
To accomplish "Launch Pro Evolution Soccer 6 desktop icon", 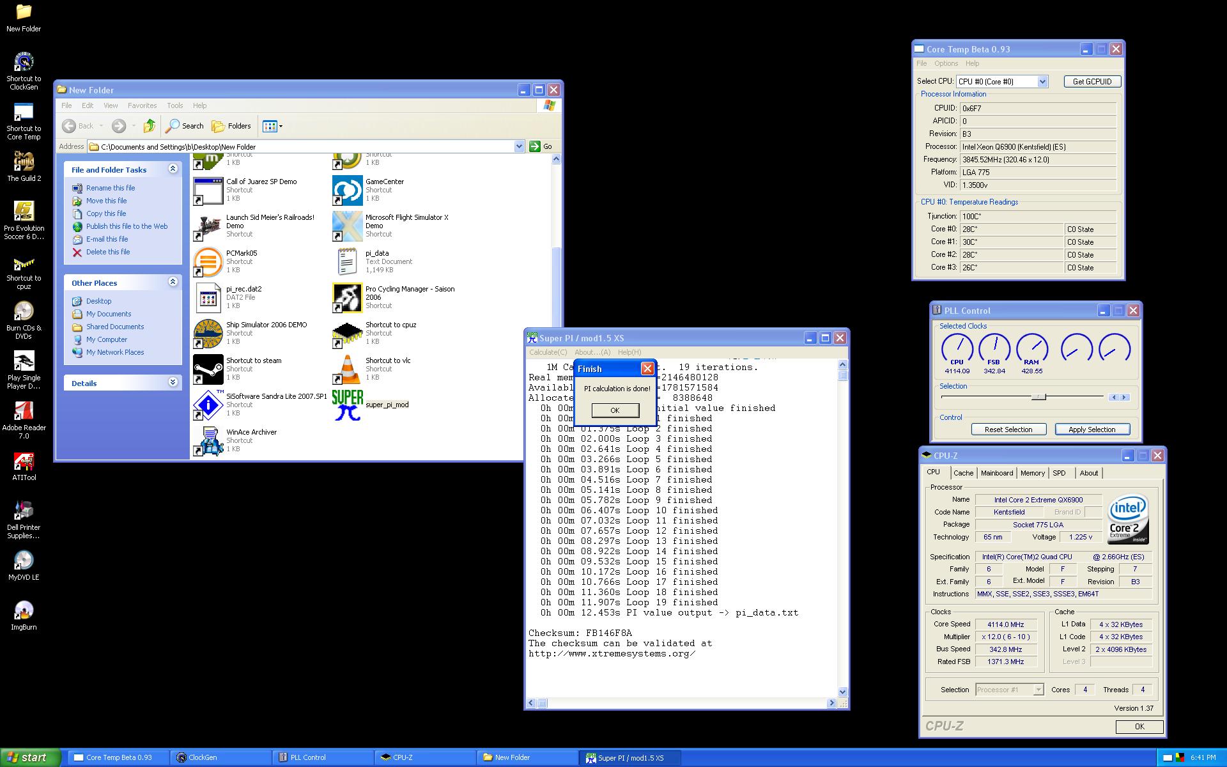I will click(24, 221).
